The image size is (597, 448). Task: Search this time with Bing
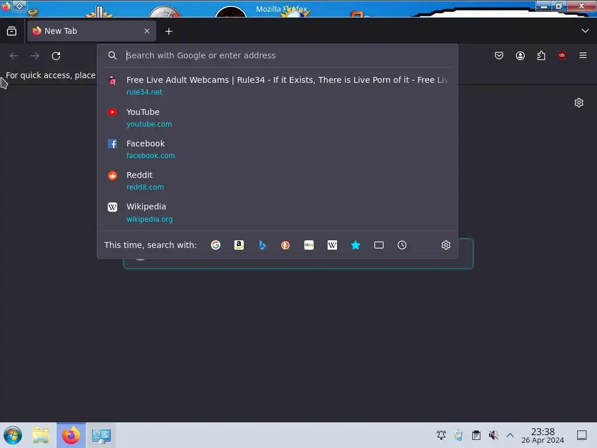262,245
